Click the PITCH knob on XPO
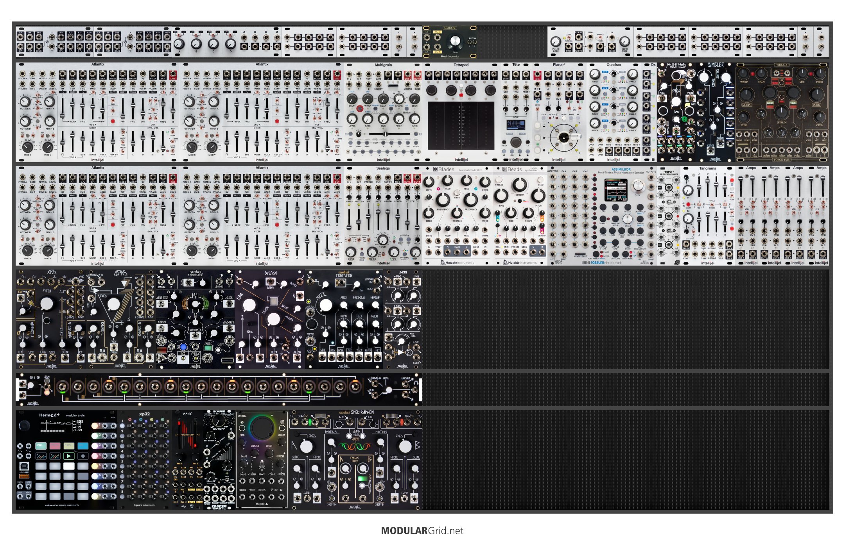The height and width of the screenshot is (539, 845). [47, 304]
